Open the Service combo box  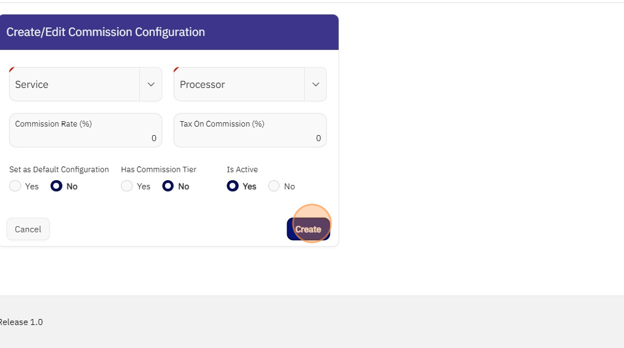click(x=75, y=84)
